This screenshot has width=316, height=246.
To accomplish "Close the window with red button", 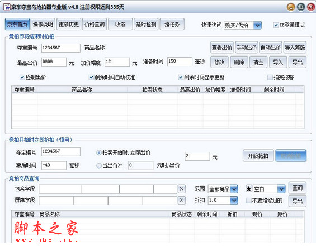I will [x=311, y=7].
